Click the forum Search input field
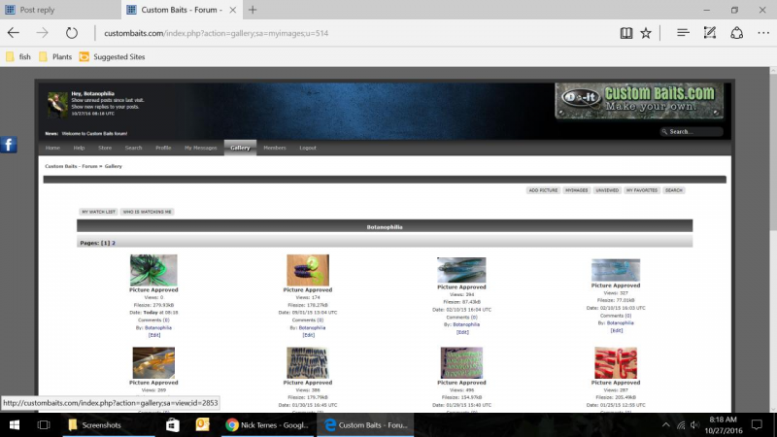The image size is (777, 437). [x=693, y=132]
